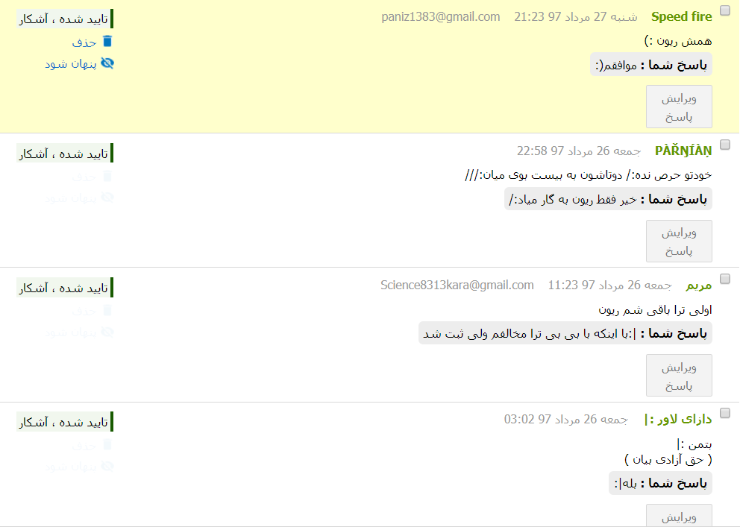Edit the reply to Speed fire's comment

[679, 107]
